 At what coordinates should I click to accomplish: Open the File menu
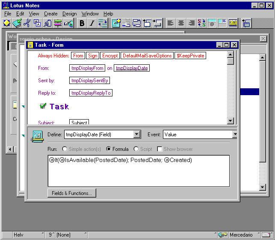(8, 14)
